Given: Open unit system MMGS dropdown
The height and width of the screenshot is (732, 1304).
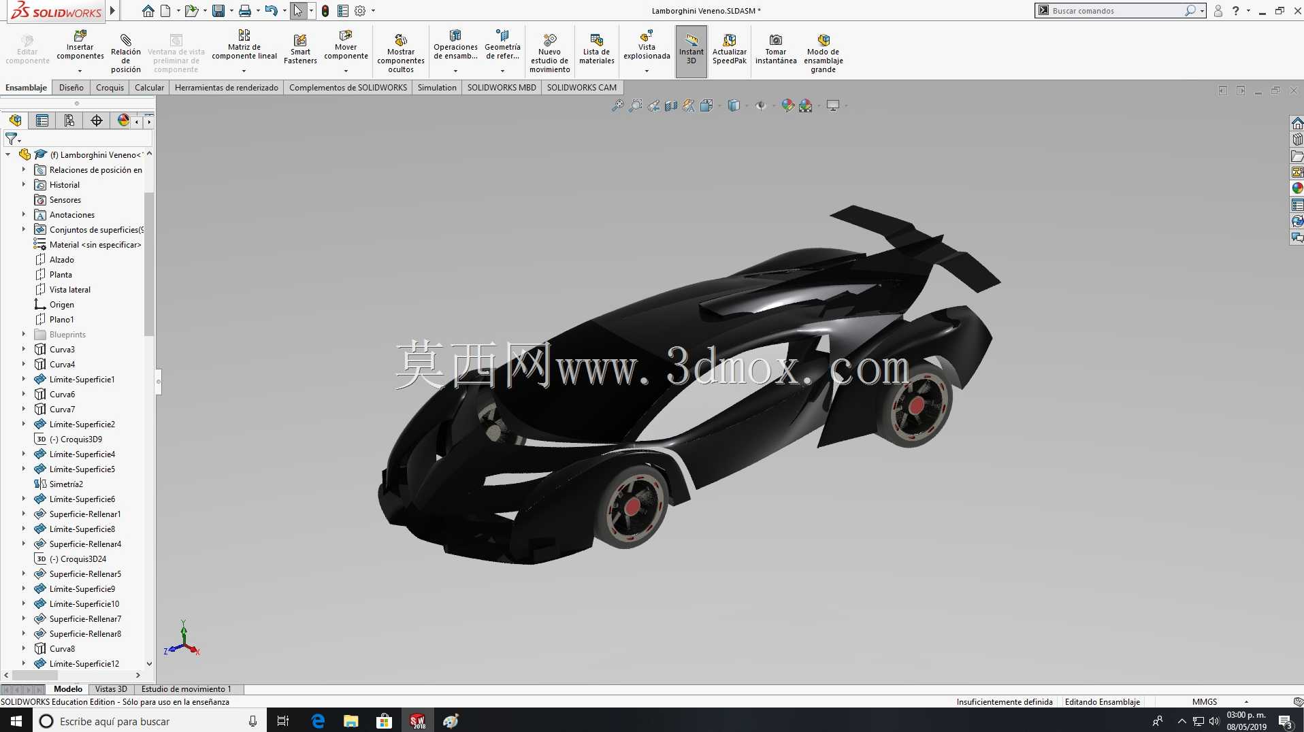Looking at the screenshot, I should [1246, 701].
